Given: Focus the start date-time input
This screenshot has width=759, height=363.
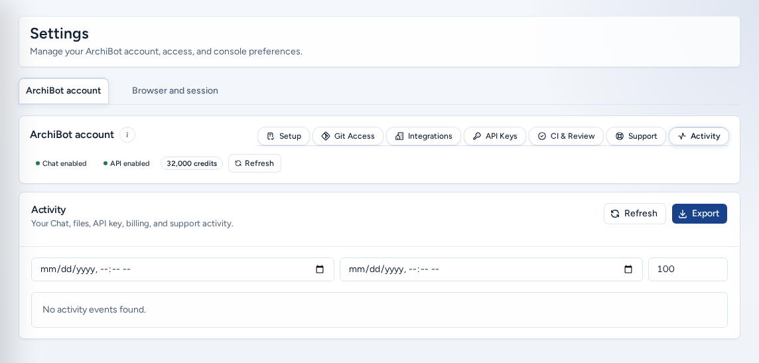Looking at the screenshot, I should click(x=182, y=269).
